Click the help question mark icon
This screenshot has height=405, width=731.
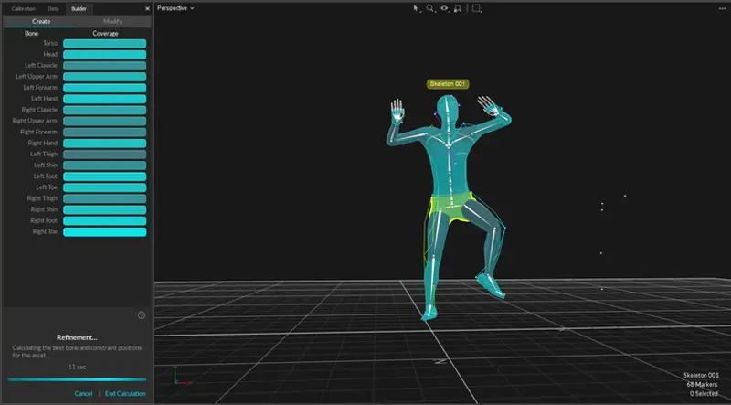142,315
